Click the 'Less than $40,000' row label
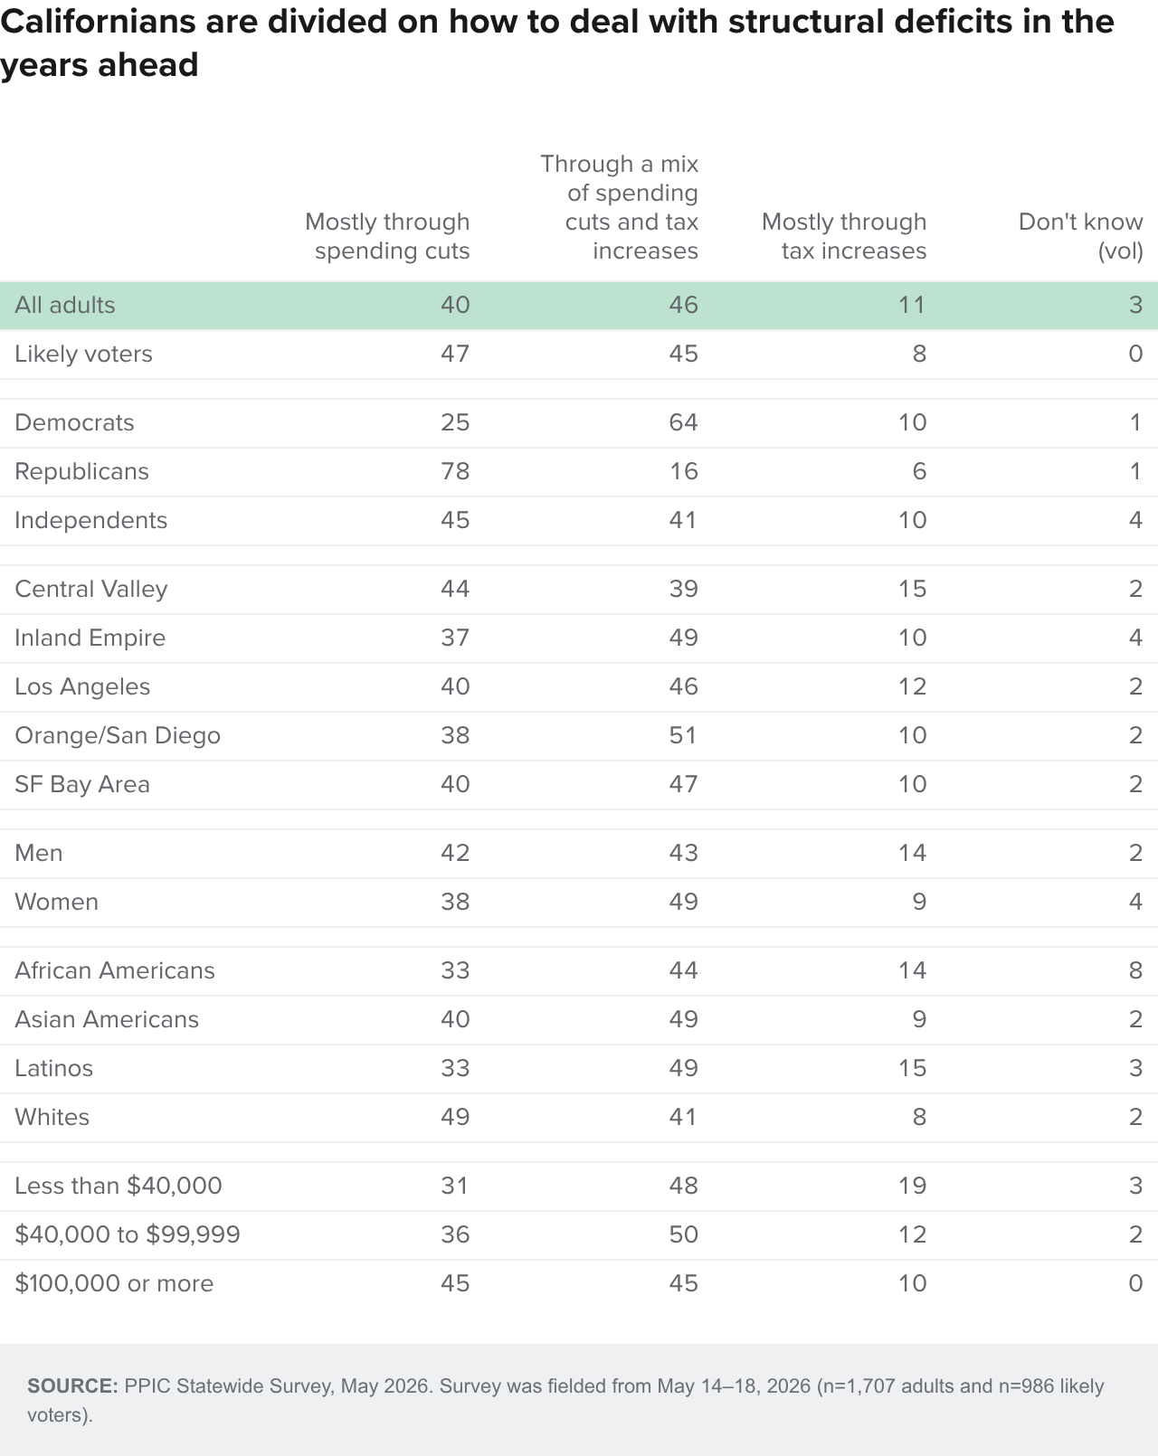Image resolution: width=1158 pixels, height=1456 pixels. tap(119, 1186)
